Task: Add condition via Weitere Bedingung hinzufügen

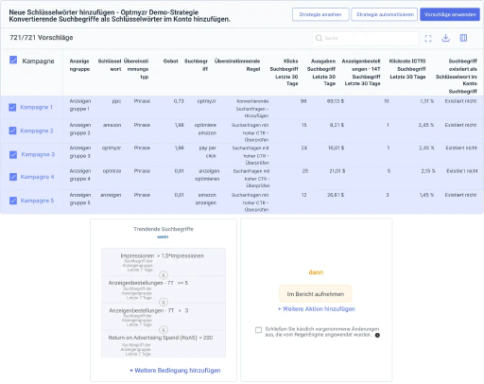Action: [x=175, y=371]
